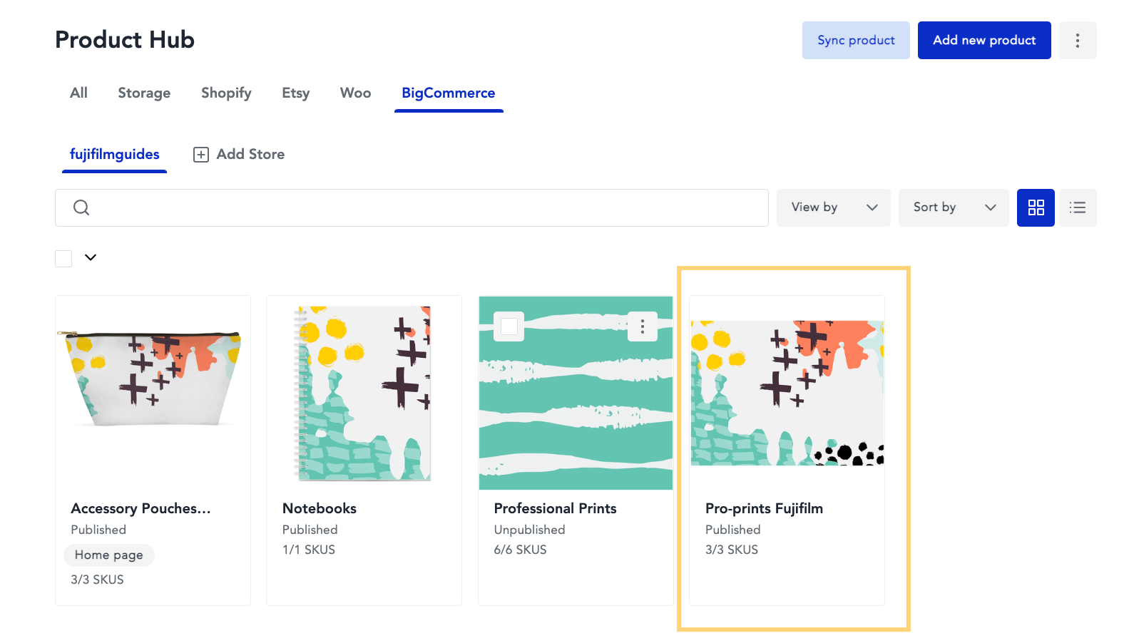Viewport: 1134px width, 643px height.
Task: Click the Professional Prints title text
Action: (555, 508)
